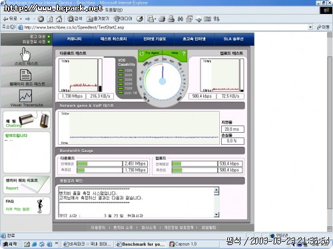Open the Search (검색) toolbar button
The image size is (333, 249).
(75, 19)
